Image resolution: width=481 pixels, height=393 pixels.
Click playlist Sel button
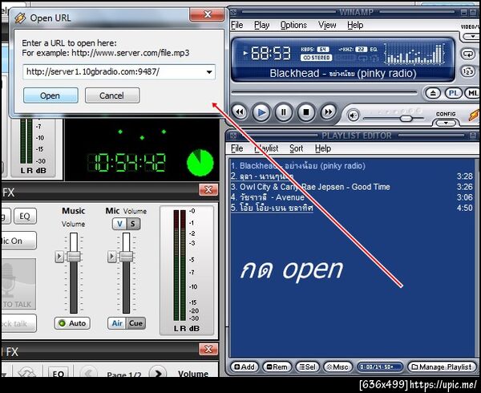click(307, 367)
